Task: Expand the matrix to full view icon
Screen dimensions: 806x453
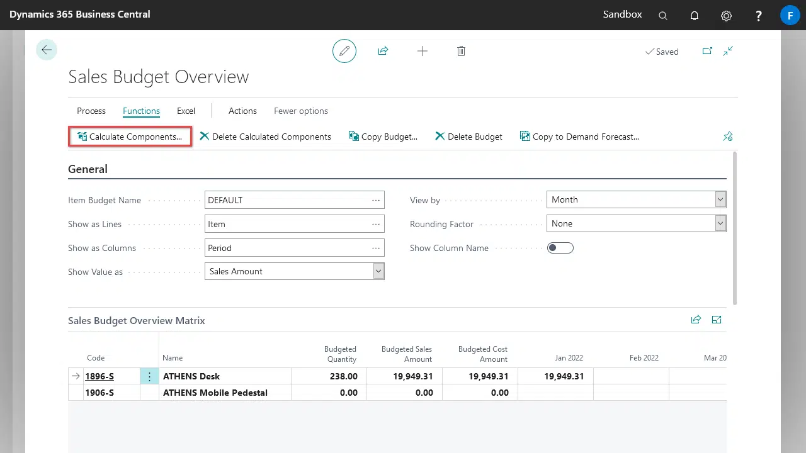Action: [x=717, y=320]
